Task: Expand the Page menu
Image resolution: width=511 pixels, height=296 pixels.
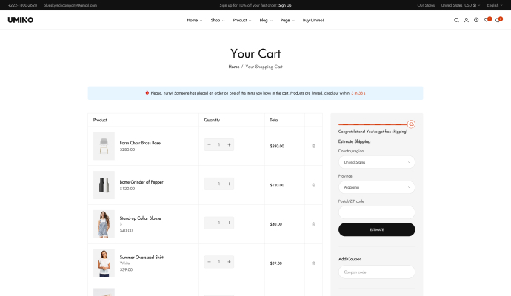Action: coord(287,20)
